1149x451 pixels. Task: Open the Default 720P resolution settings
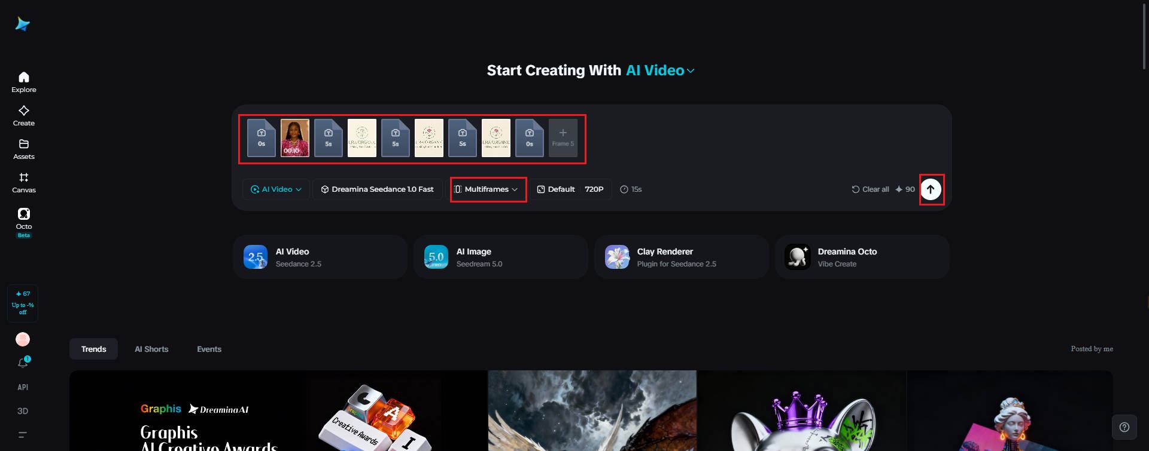570,189
